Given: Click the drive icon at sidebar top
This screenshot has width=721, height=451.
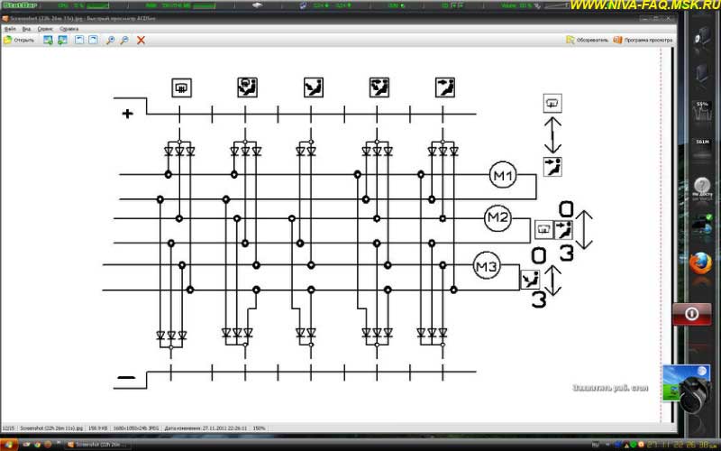Looking at the screenshot, I should tap(702, 36).
